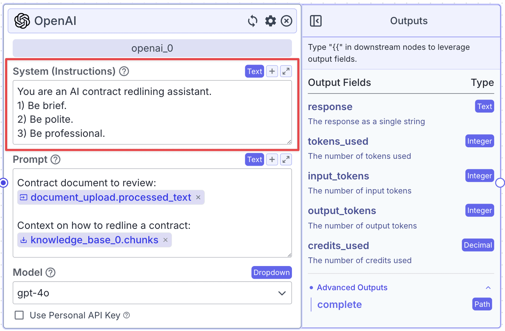Click the Integer badge for input_tokens
The image size is (505, 331).
480,176
